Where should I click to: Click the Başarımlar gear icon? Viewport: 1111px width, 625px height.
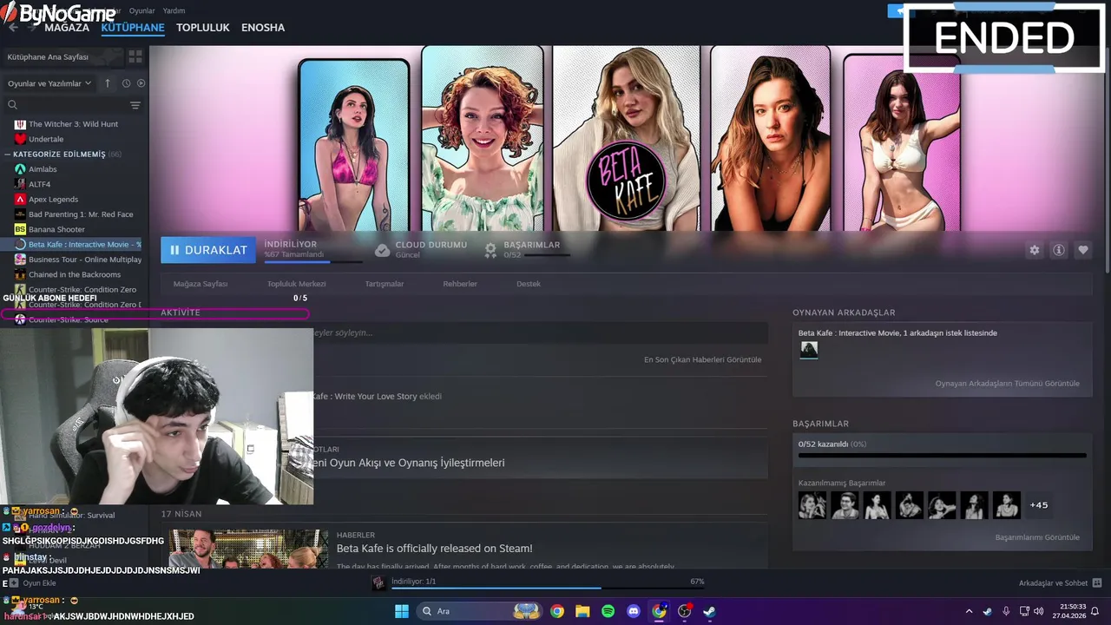490,250
